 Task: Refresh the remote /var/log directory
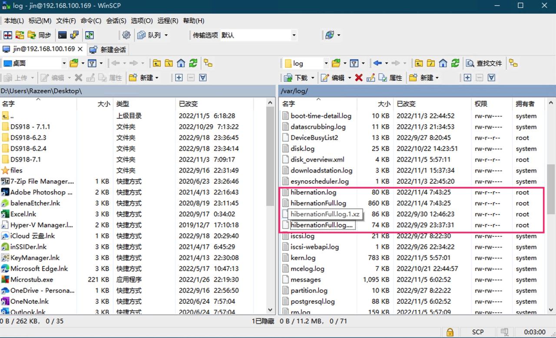455,63
